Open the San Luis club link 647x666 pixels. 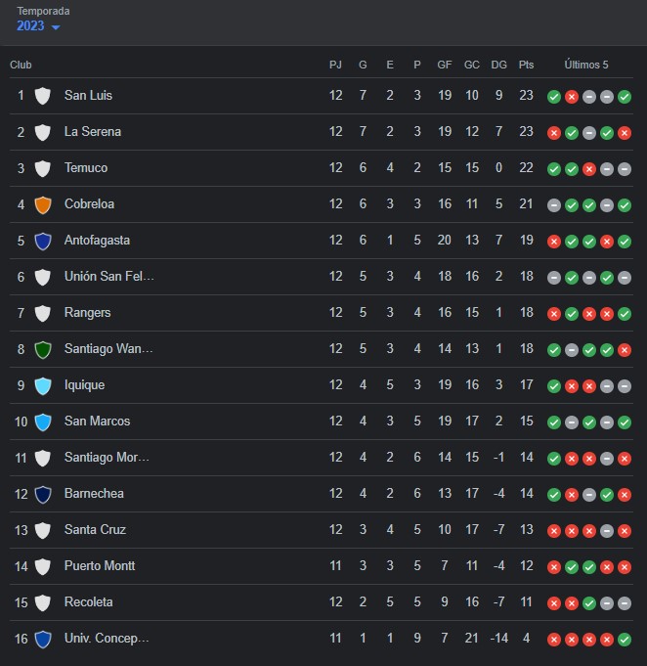[x=88, y=95]
